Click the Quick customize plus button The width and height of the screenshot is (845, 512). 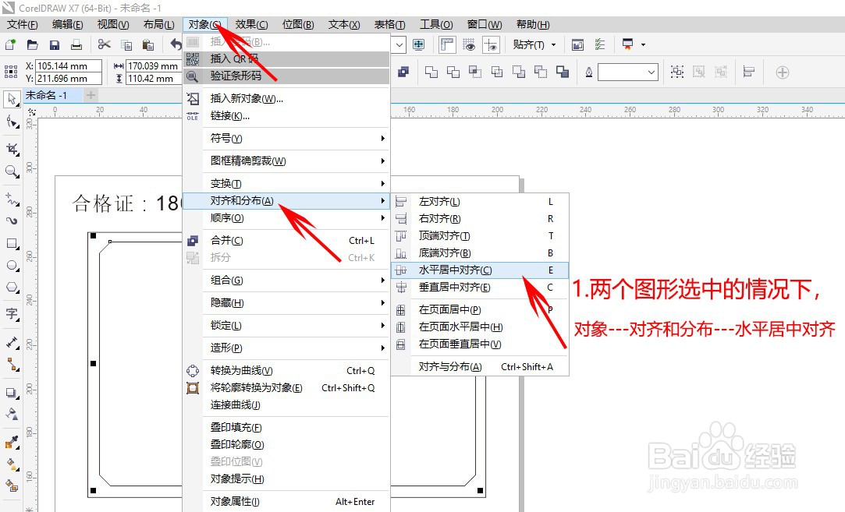tap(783, 72)
